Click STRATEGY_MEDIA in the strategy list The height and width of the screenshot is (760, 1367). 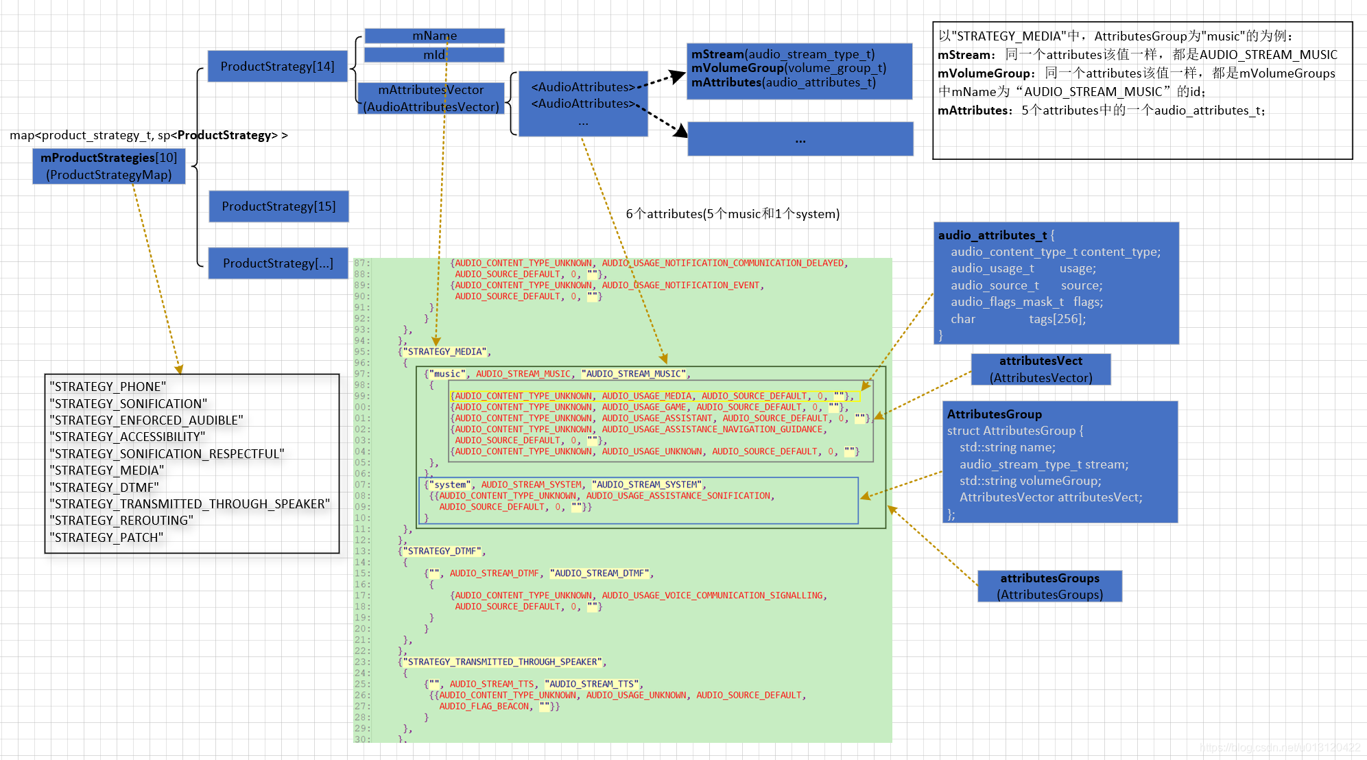pyautogui.click(x=108, y=471)
